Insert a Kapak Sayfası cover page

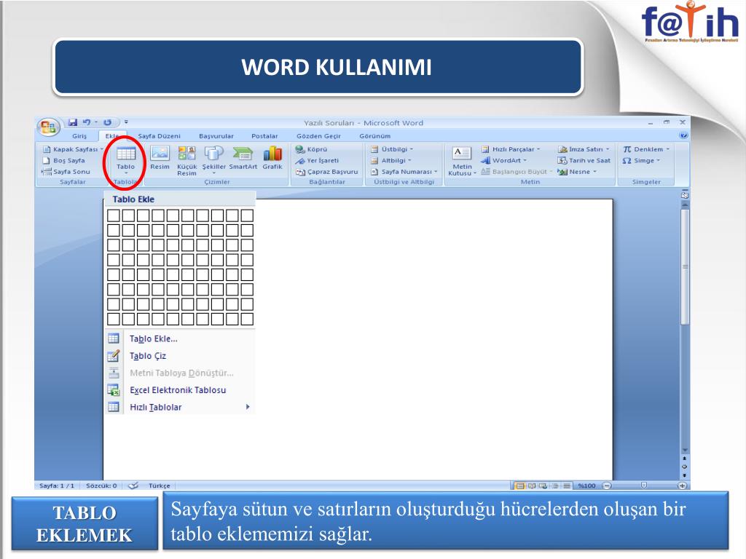pos(72,149)
